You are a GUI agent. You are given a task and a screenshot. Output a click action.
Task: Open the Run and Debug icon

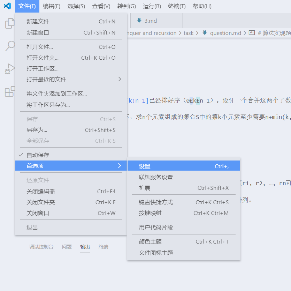(9, 68)
